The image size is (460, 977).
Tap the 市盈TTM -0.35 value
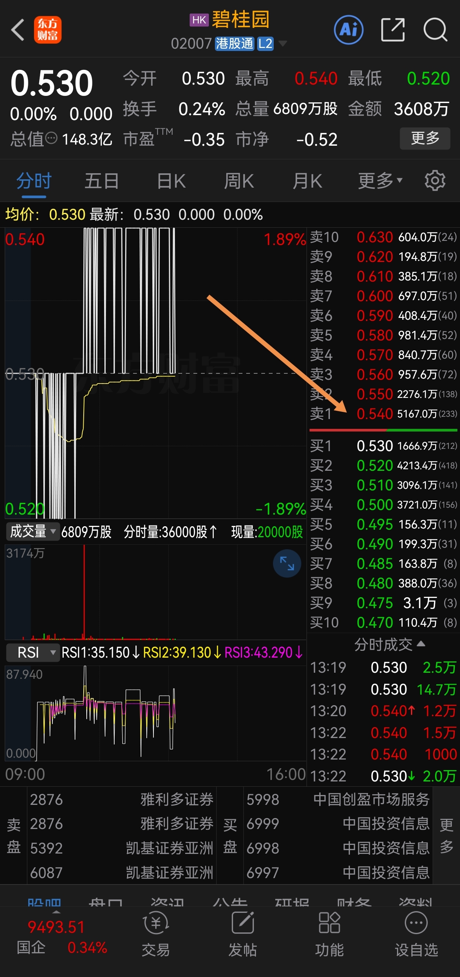click(204, 140)
